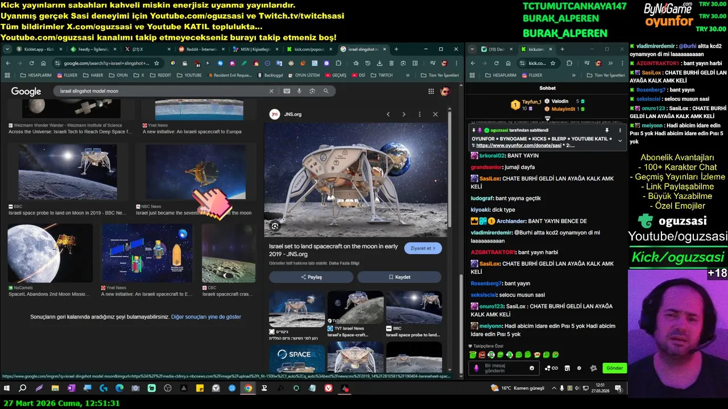Screen dimensions: 728x409
Task: Open the Kick shop icon below chat
Action: tap(567, 368)
